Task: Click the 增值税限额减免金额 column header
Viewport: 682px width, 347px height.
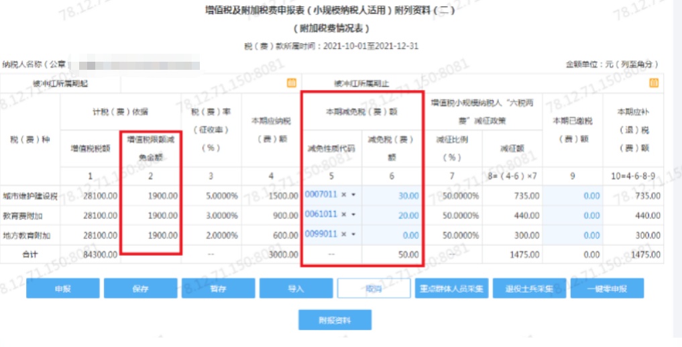Action: [x=150, y=148]
